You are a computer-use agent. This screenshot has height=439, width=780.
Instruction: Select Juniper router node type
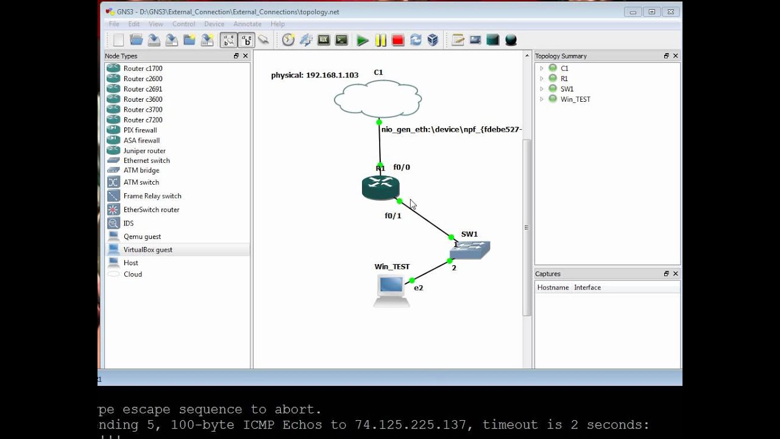click(x=177, y=151)
